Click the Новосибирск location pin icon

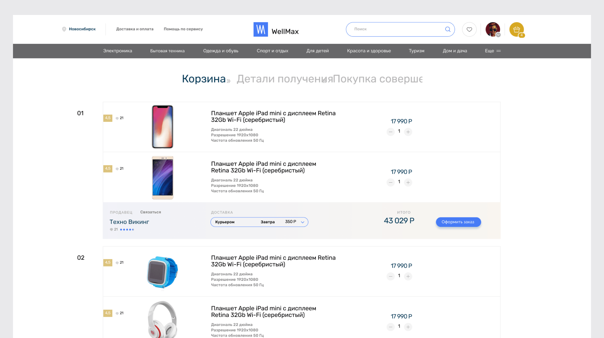(x=64, y=29)
